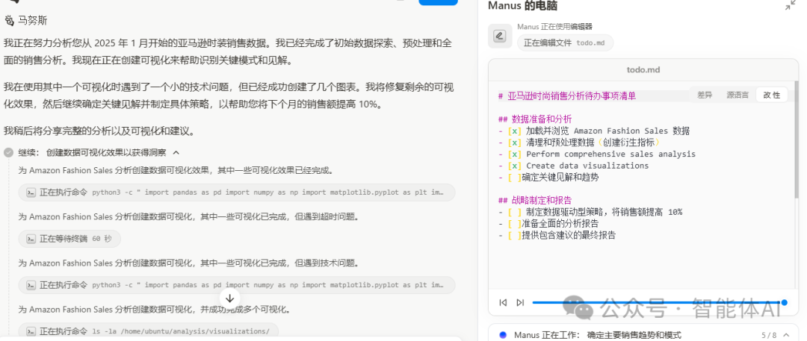Click the heading ## 战略制定和报告
This screenshot has height=341, width=807.
(x=535, y=201)
